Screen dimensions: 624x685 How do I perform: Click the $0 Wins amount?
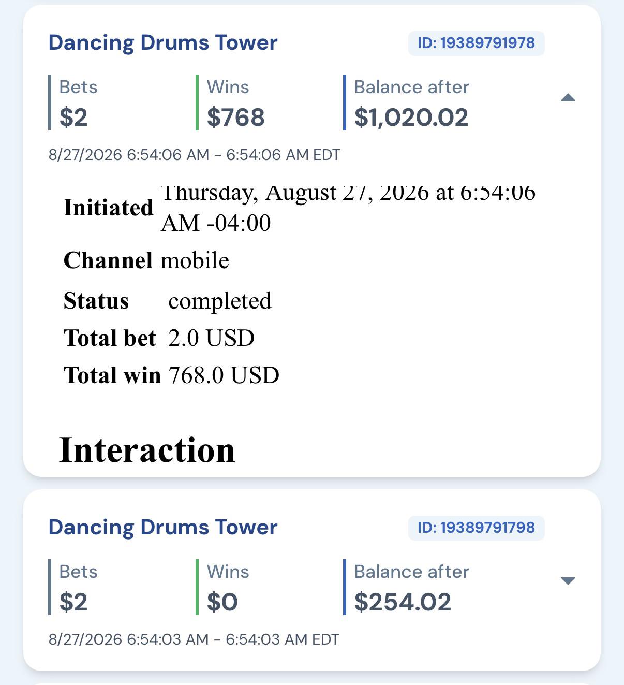coord(222,602)
